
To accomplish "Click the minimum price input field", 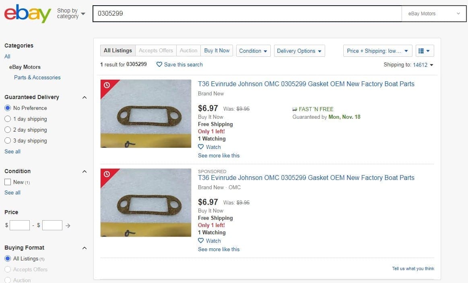I will [20, 225].
